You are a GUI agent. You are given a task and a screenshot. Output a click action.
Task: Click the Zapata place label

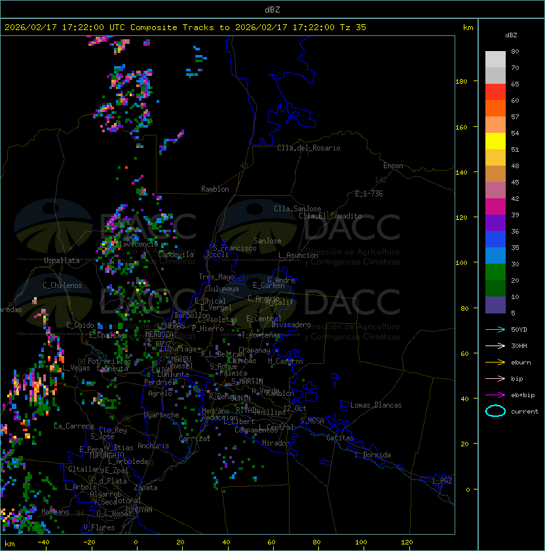click(x=145, y=488)
